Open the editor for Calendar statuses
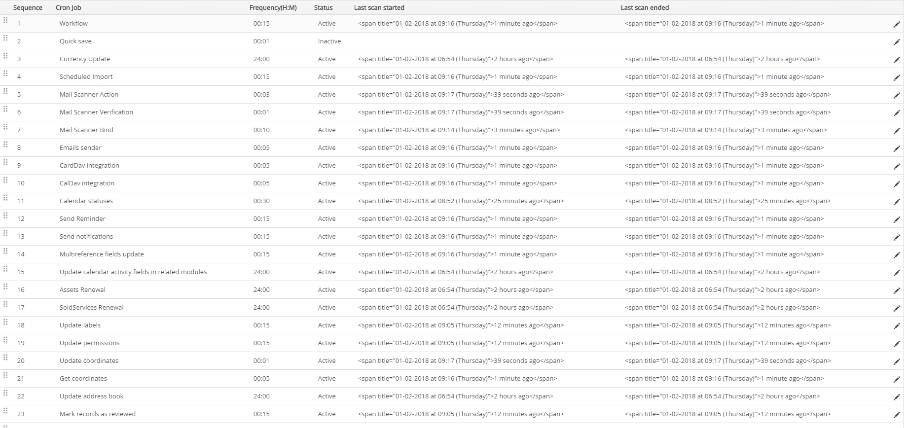907x428 pixels. click(x=897, y=202)
